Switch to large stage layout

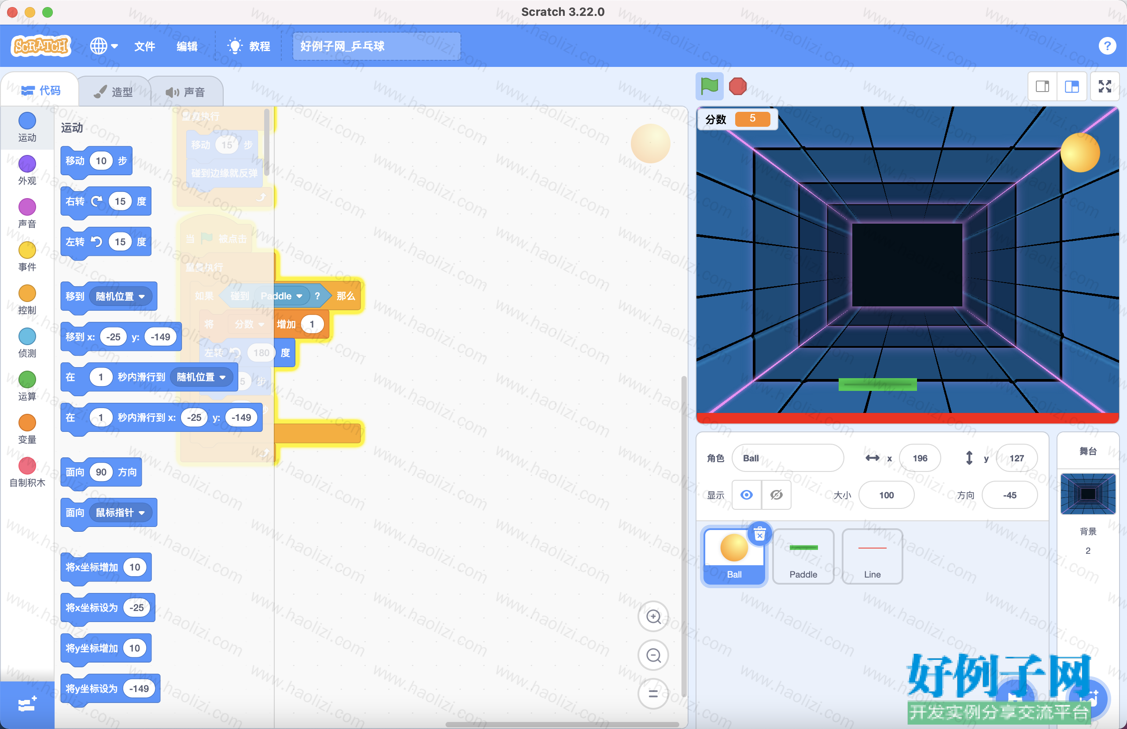pyautogui.click(x=1072, y=86)
